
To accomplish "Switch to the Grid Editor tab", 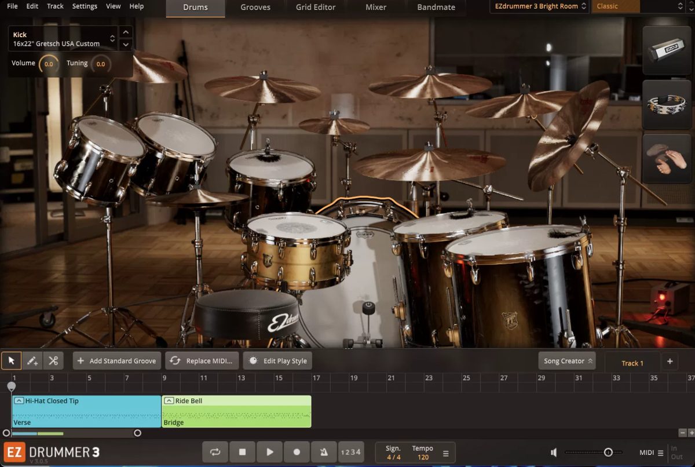I will pos(316,8).
